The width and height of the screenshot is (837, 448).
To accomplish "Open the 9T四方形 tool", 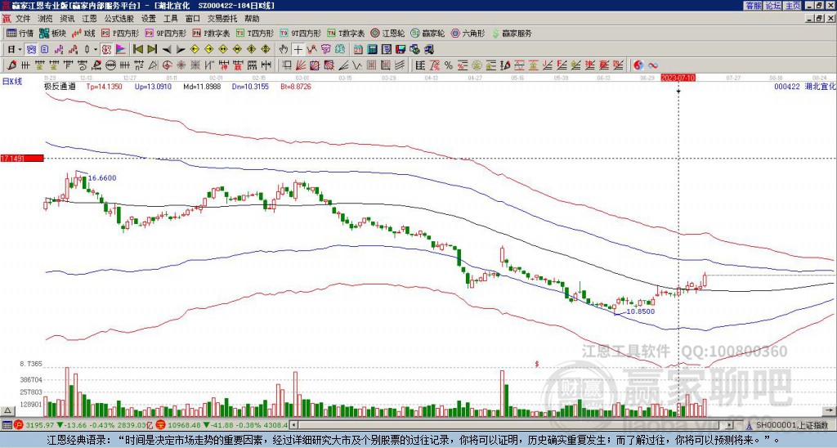I will pos(300,33).
